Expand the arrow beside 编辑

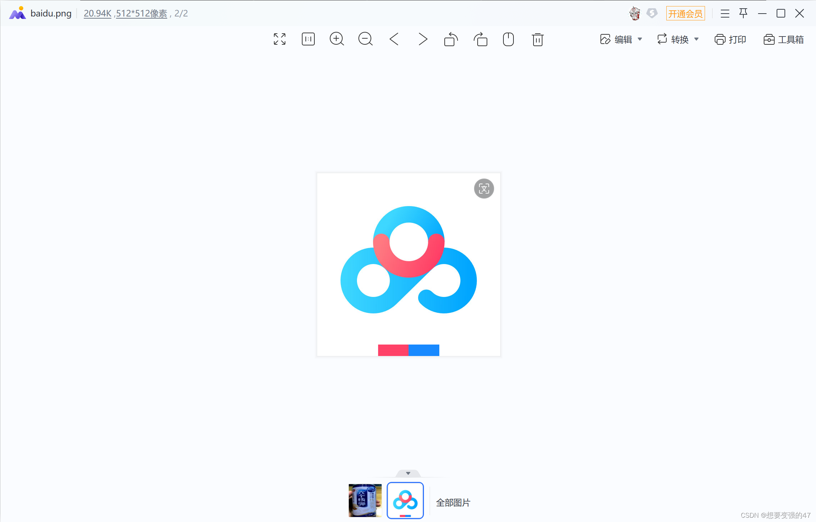click(x=640, y=39)
